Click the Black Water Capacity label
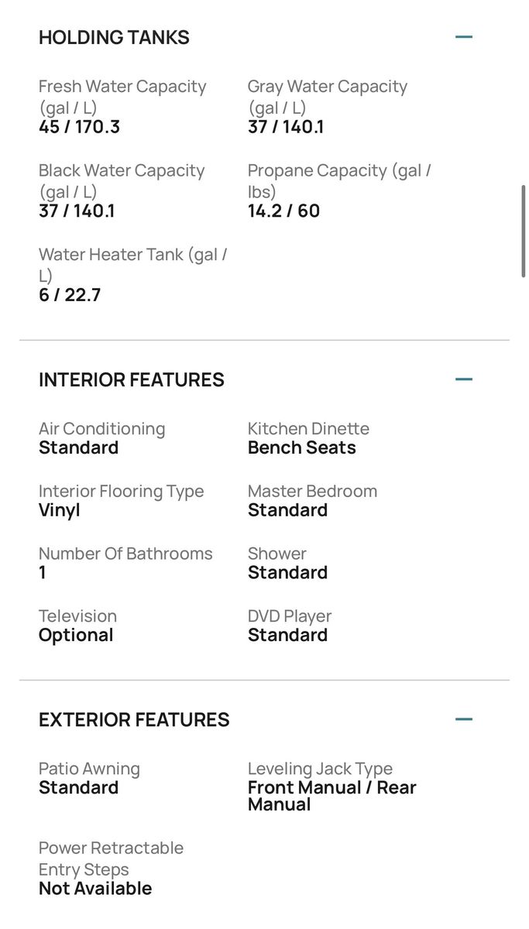The width and height of the screenshot is (529, 929). (122, 180)
